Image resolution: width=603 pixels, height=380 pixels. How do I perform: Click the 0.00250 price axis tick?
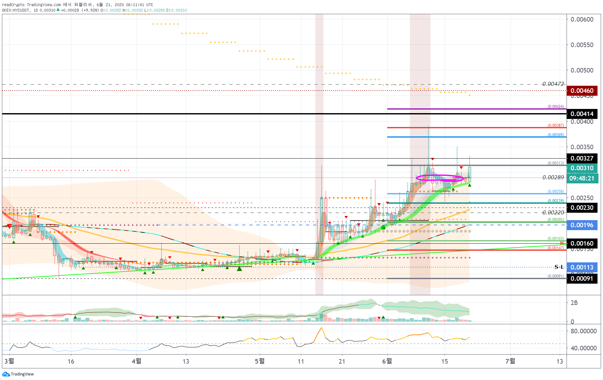coord(582,198)
